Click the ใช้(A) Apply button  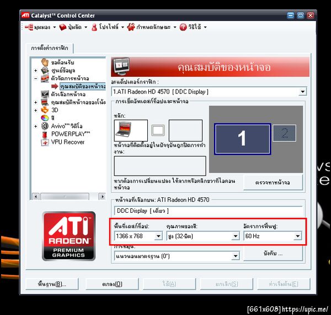click(x=169, y=283)
